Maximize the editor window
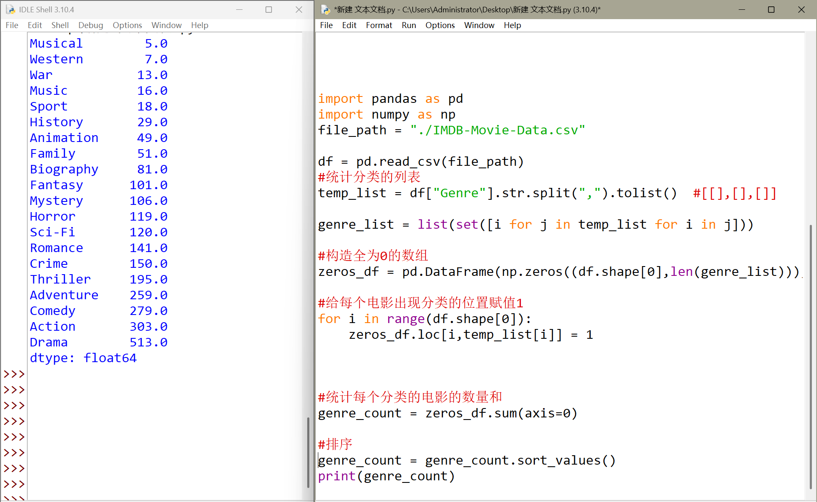 [771, 9]
